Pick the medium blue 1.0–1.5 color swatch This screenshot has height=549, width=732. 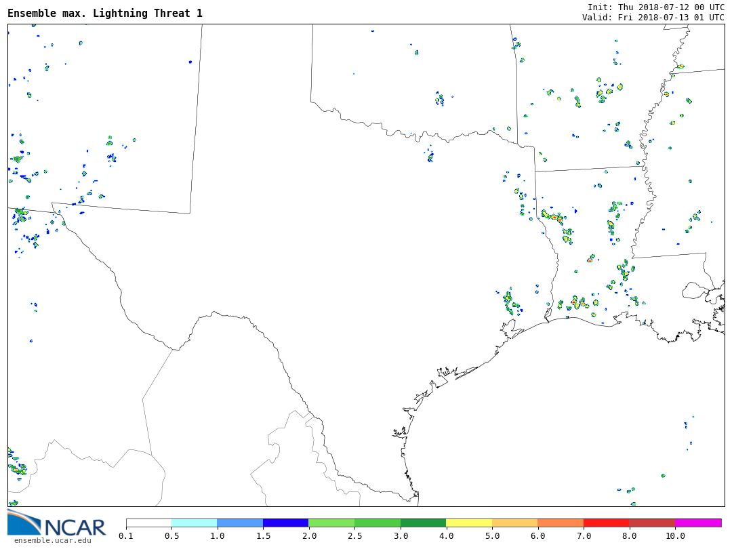[x=240, y=523]
